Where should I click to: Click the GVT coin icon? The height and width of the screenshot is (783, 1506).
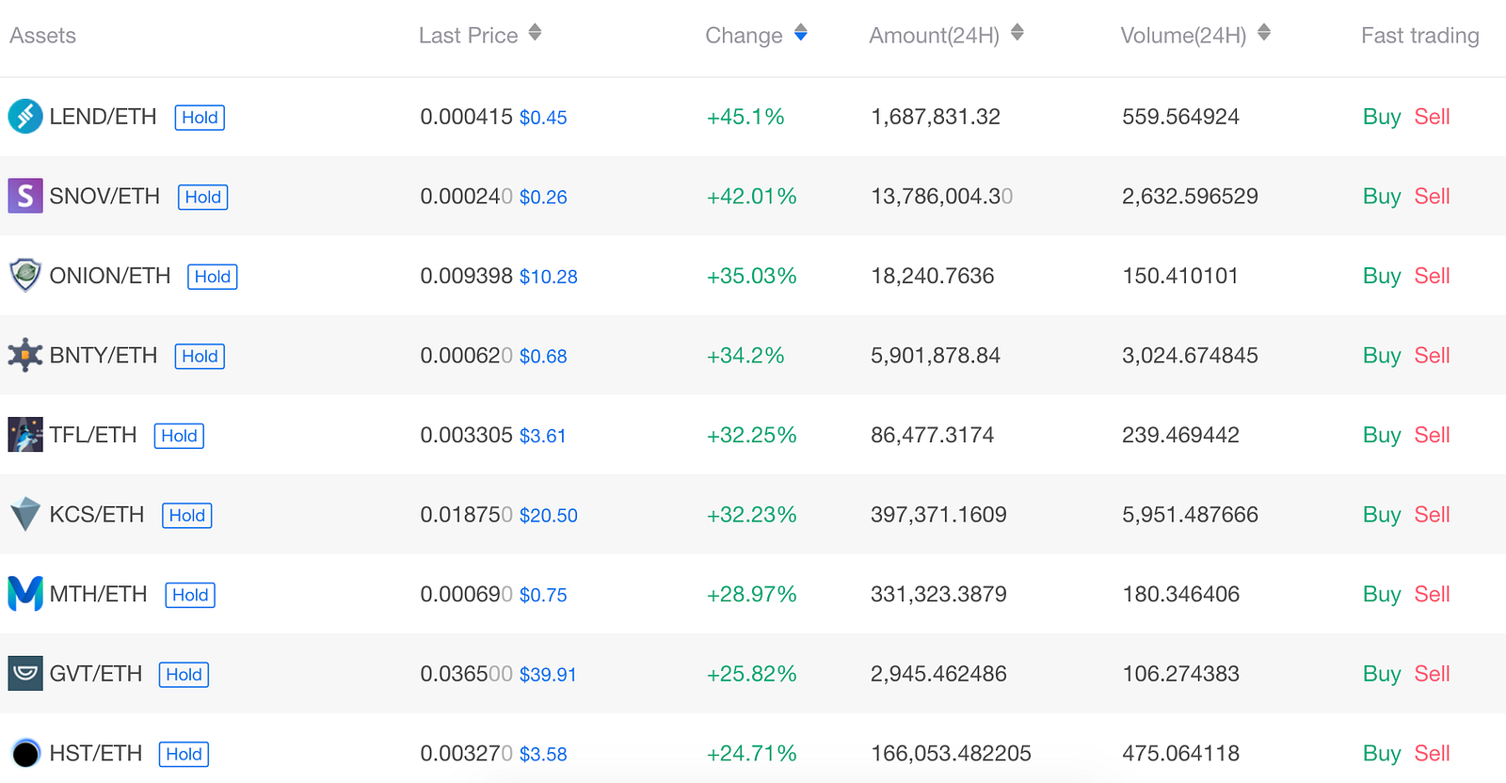pyautogui.click(x=25, y=674)
